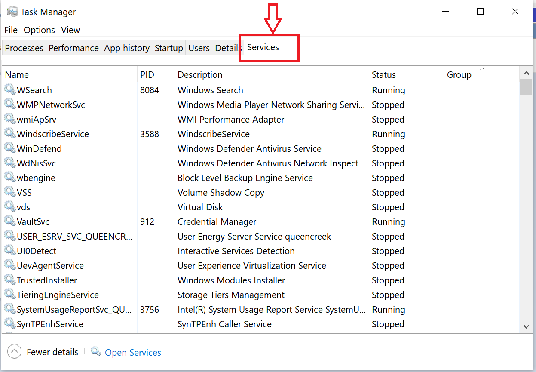Click the wmiApSrv service gear icon
This screenshot has height=372, width=536.
pyautogui.click(x=10, y=119)
